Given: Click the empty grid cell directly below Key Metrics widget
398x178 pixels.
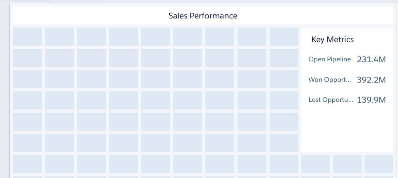Looking at the screenshot, I should 315,164.
